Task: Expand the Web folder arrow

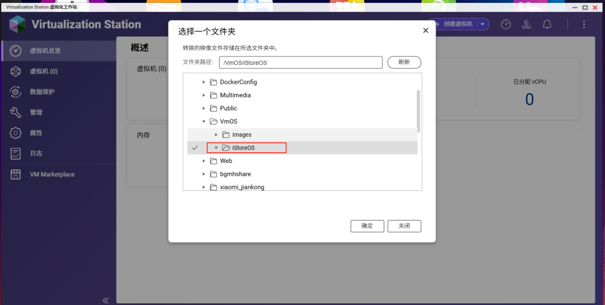Action: [x=204, y=161]
